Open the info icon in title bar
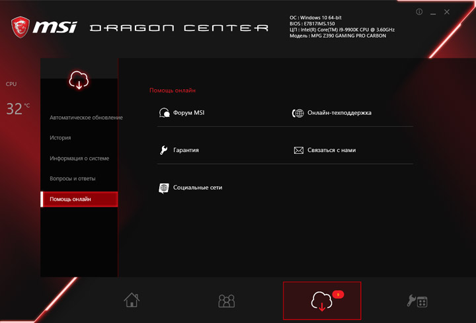Screen dimensions: 476x323 pyautogui.click(x=419, y=12)
